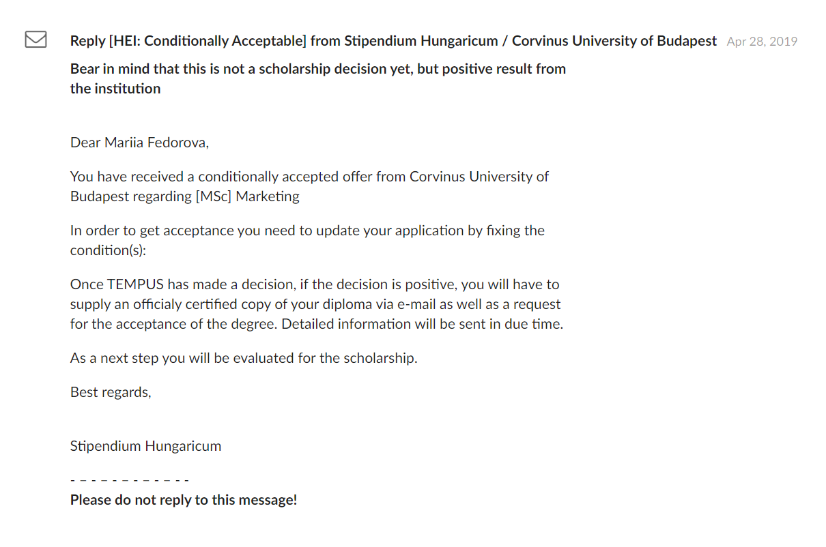This screenshot has height=547, width=826.
Task: Click the '[MSc] Marketing' program text
Action: click(x=247, y=196)
